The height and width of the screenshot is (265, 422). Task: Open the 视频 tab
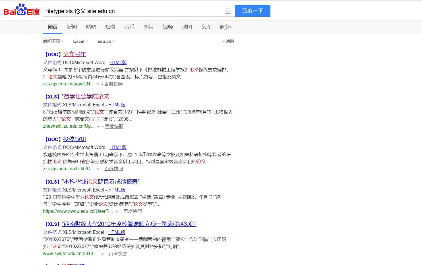coord(168,27)
